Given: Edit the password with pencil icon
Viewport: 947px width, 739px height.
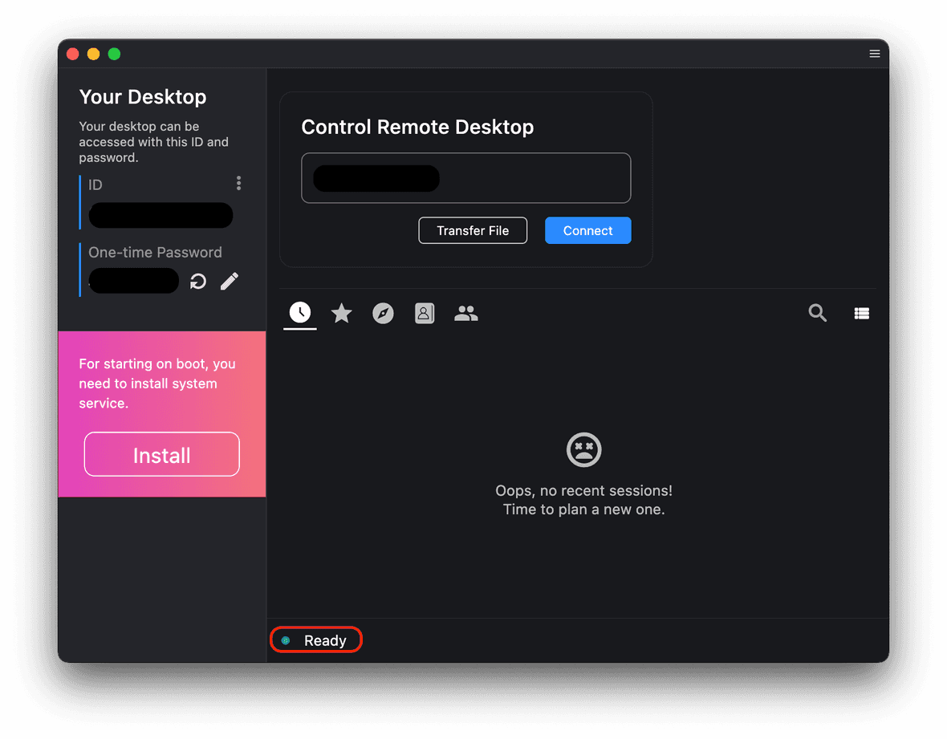Looking at the screenshot, I should pyautogui.click(x=229, y=281).
